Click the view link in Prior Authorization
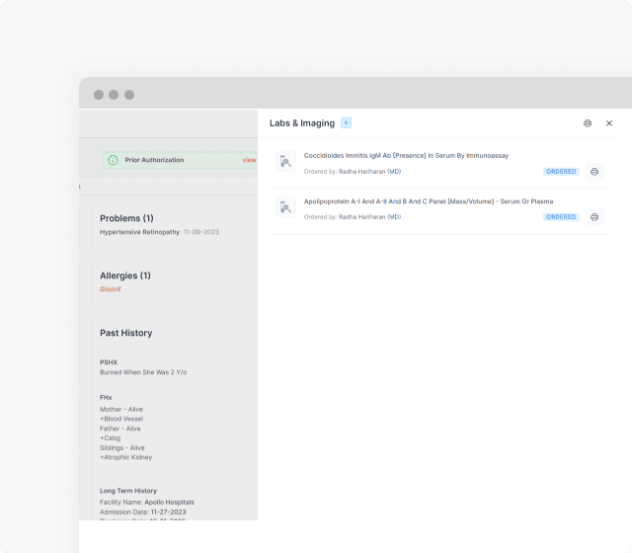Viewport: 632px width, 553px height. [x=249, y=160]
